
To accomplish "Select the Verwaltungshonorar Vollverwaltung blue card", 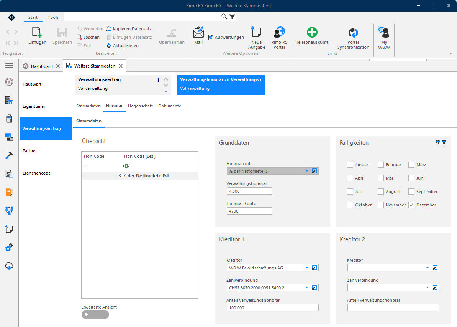I will point(221,85).
